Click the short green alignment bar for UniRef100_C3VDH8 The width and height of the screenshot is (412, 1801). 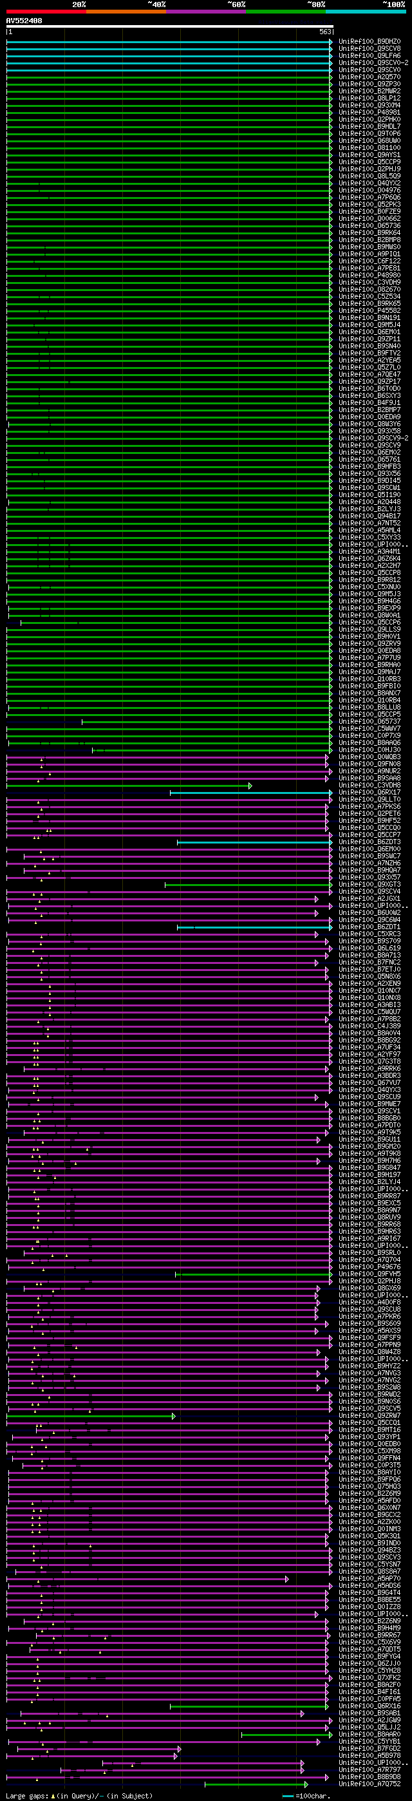click(x=129, y=786)
